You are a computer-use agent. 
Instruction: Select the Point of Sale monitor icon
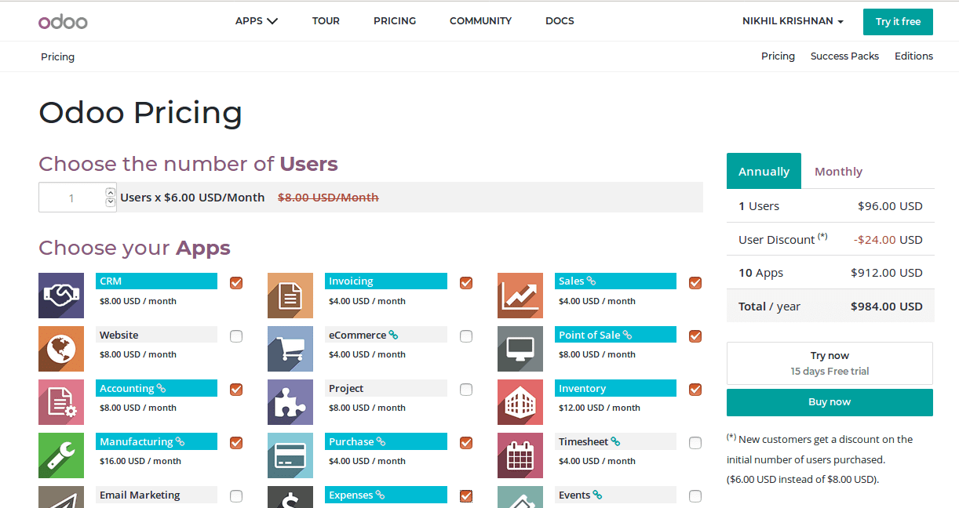[520, 349]
